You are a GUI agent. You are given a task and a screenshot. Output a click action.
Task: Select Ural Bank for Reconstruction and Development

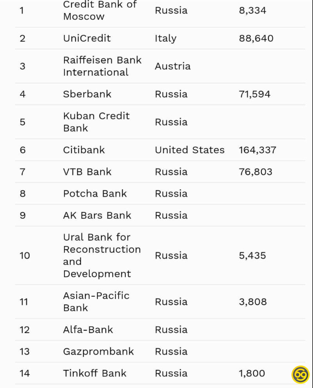tap(102, 255)
